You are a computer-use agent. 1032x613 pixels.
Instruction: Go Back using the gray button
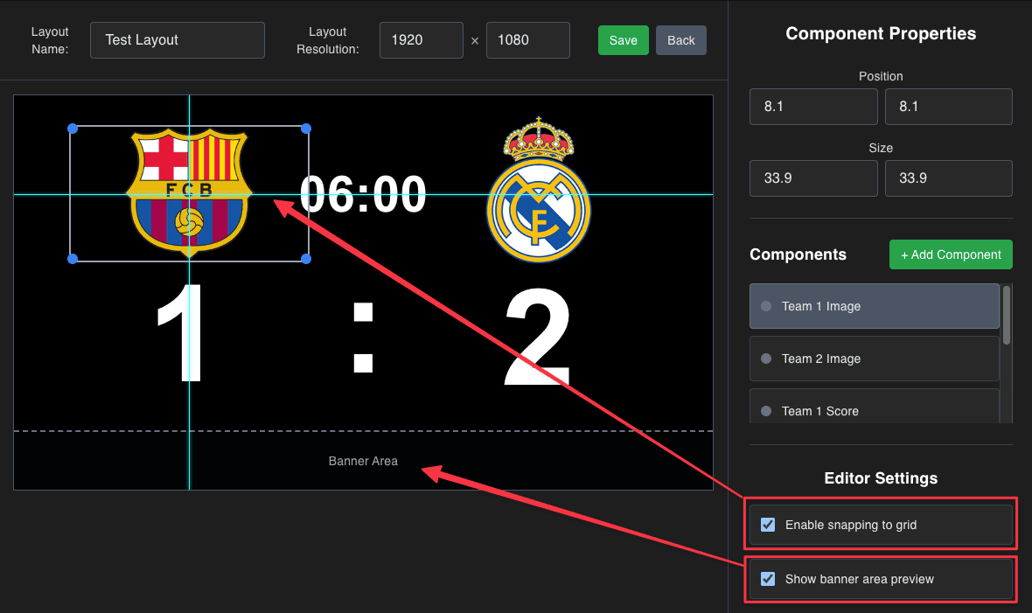click(x=680, y=40)
